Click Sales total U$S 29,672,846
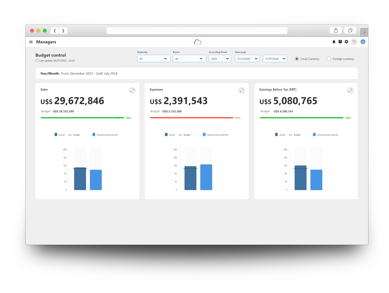Image resolution: width=389 pixels, height=293 pixels. 72,101
